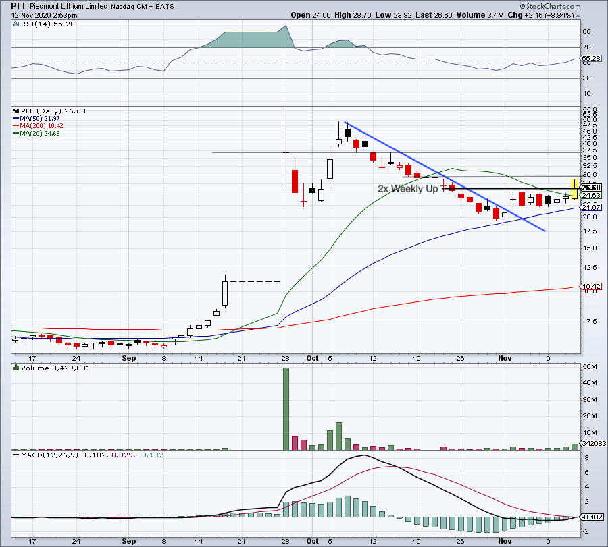This screenshot has width=608, height=547.
Task: Click the RSI(14) 55.28 indicator label
Action: pyautogui.click(x=48, y=24)
